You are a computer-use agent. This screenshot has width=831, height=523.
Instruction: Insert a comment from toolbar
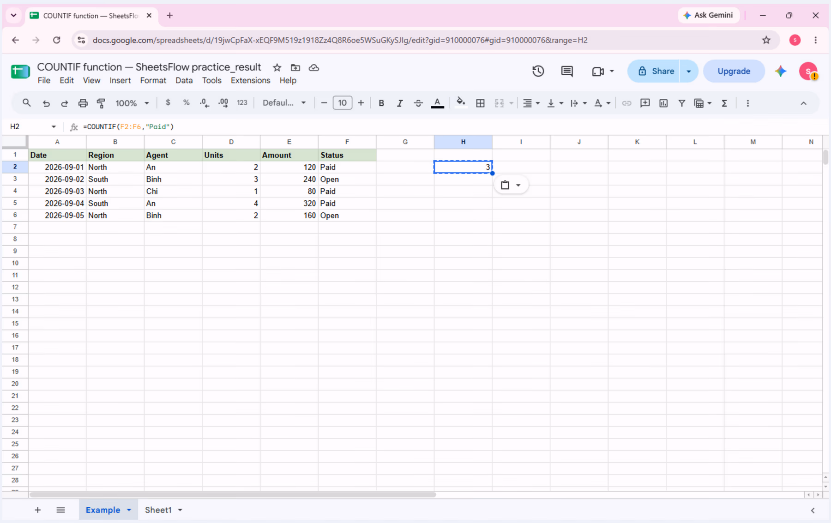(645, 103)
